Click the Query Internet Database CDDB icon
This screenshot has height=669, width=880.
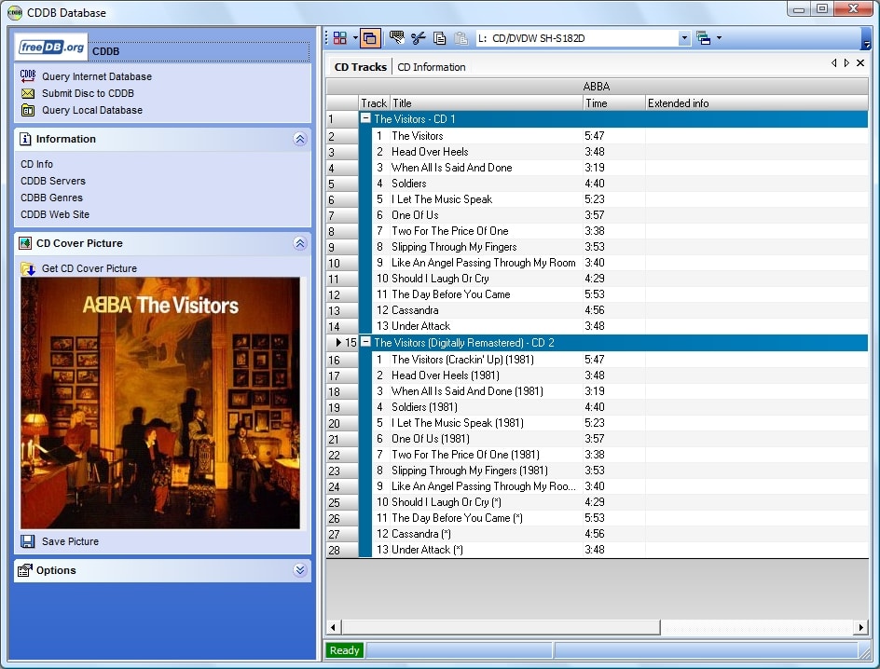[x=28, y=76]
